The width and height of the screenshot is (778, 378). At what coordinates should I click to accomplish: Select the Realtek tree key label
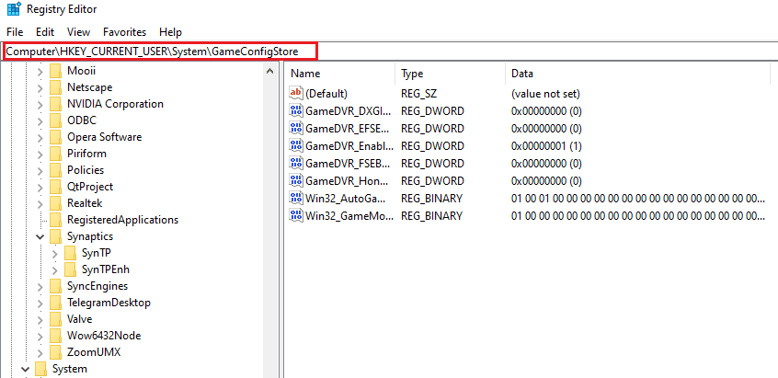click(85, 203)
